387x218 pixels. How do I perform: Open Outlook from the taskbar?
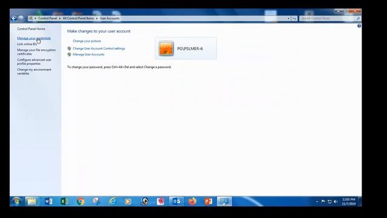(176, 202)
